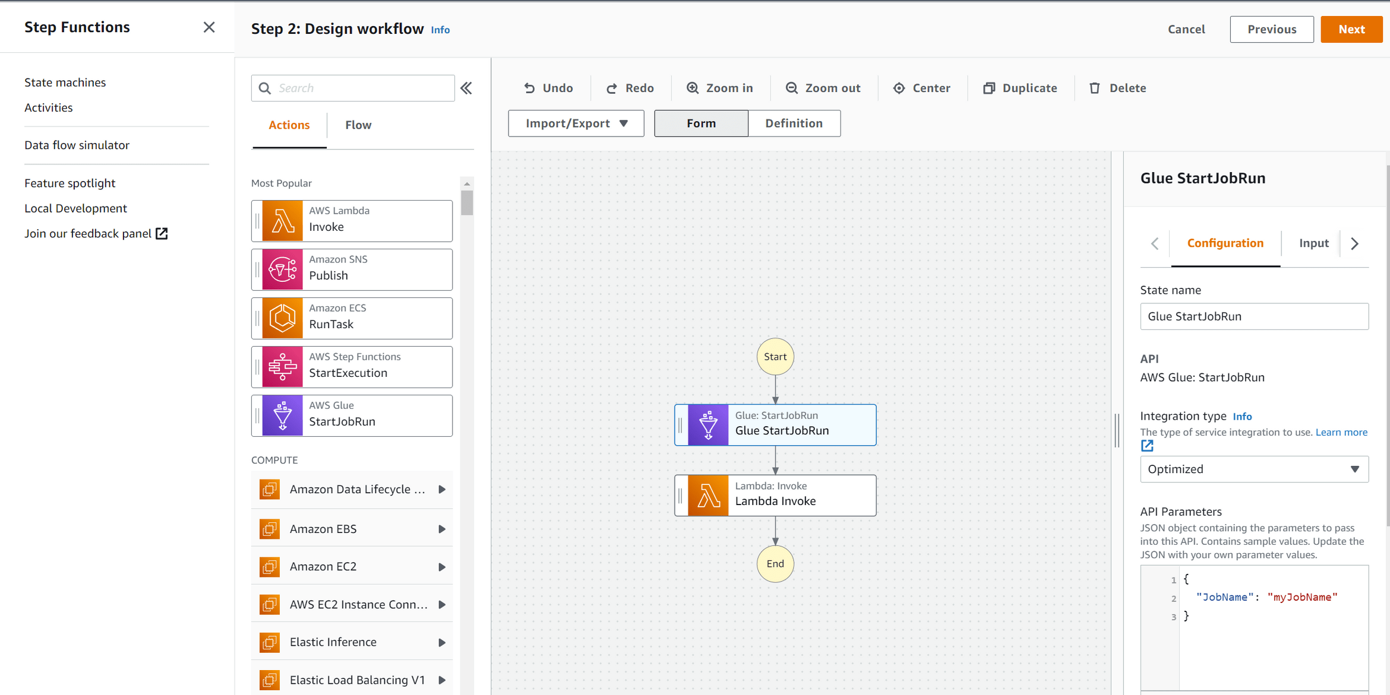This screenshot has width=1390, height=695.
Task: Switch to the Flow tab
Action: point(358,125)
